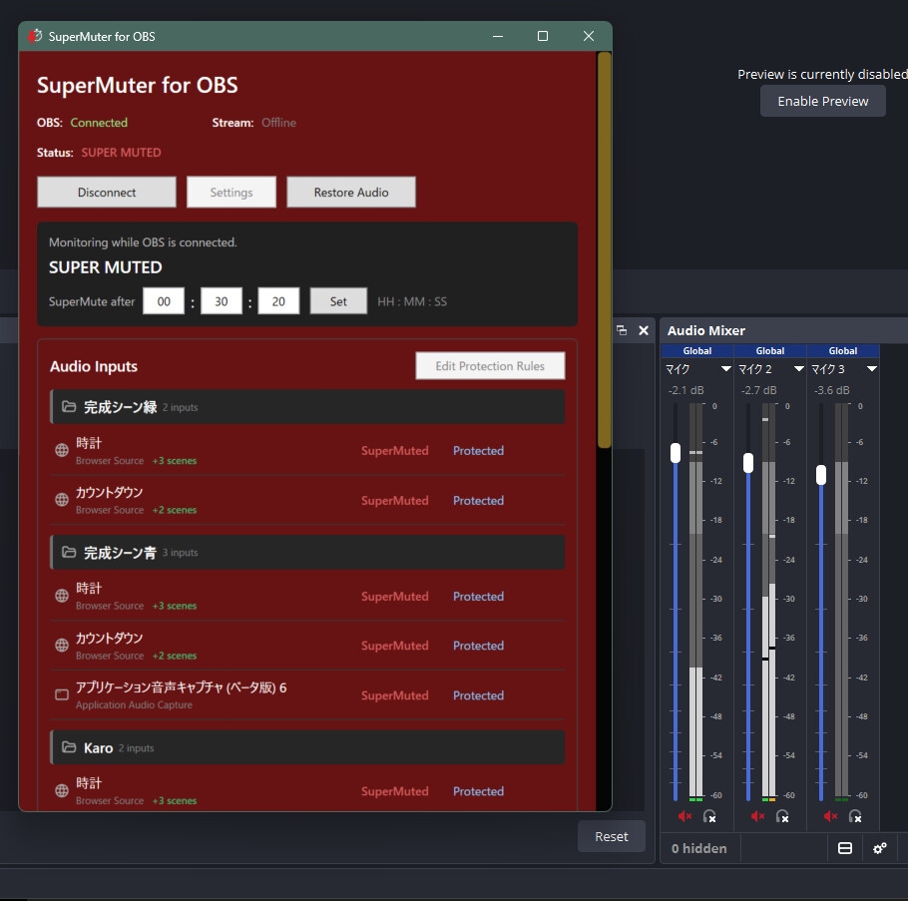Click SuperMuted status for 時計 in 完成シーン緑

pos(395,451)
